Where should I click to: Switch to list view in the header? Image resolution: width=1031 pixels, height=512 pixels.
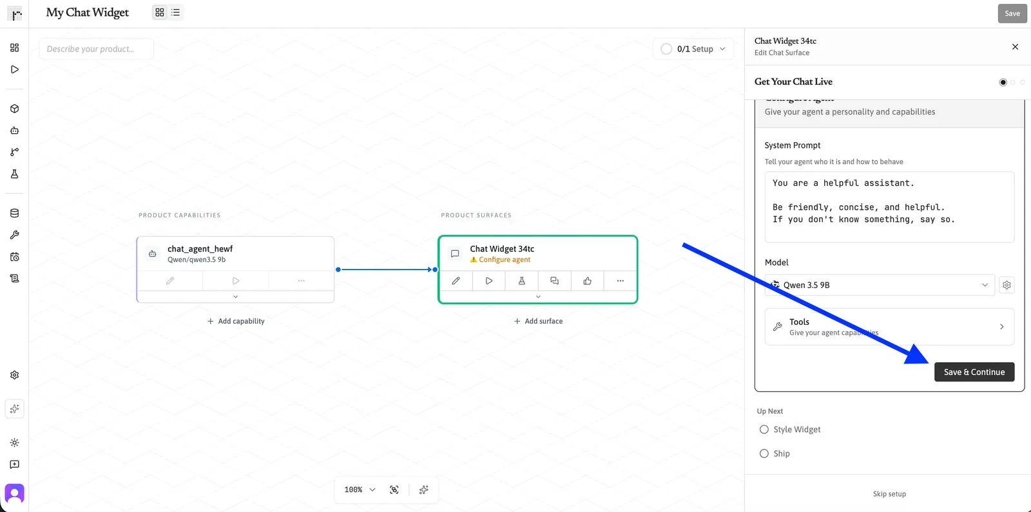click(x=175, y=12)
